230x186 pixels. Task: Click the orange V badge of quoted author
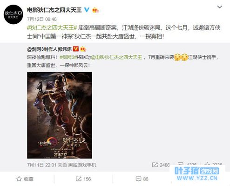coord(76,49)
